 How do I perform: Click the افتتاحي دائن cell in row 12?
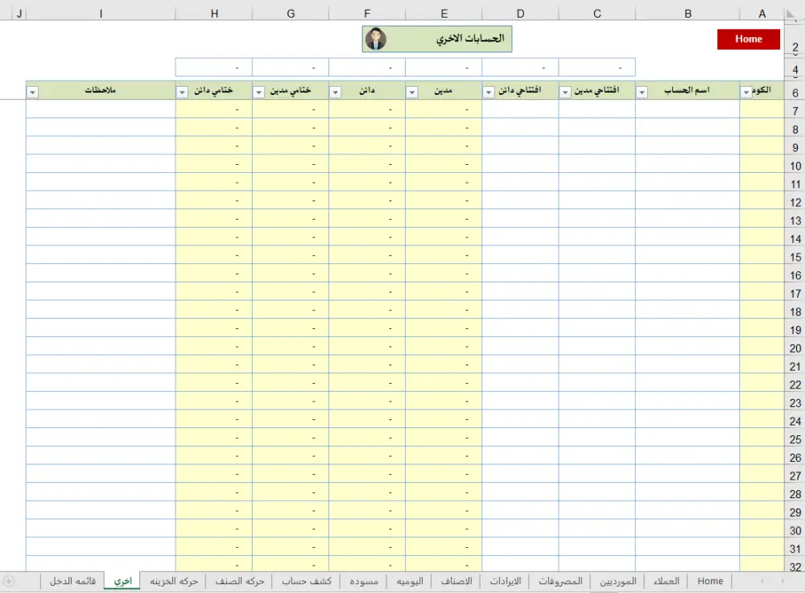pyautogui.click(x=520, y=200)
